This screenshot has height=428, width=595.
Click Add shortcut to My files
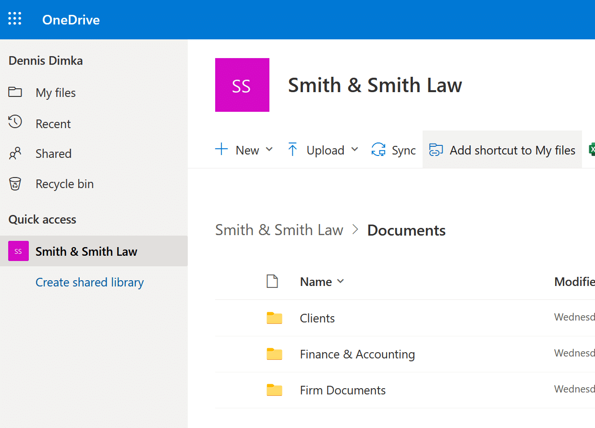coord(502,150)
